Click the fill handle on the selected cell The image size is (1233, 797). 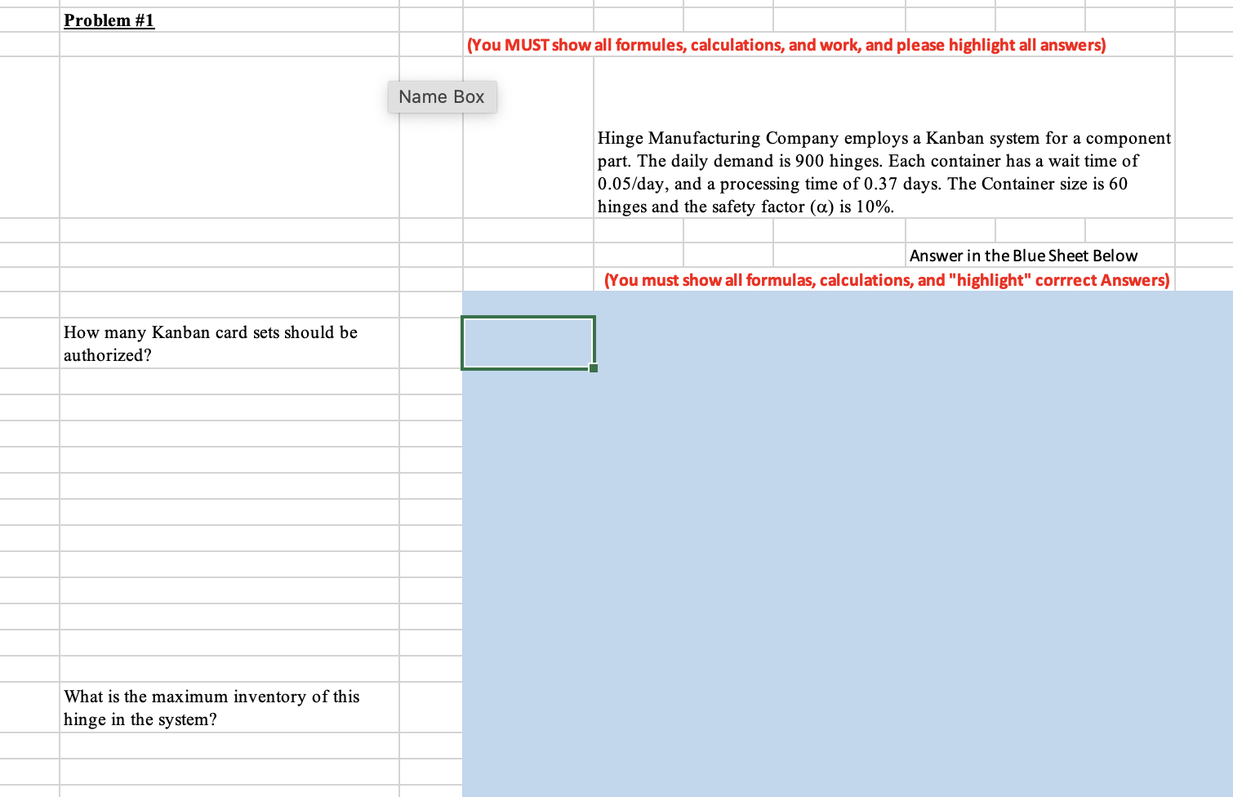point(593,369)
